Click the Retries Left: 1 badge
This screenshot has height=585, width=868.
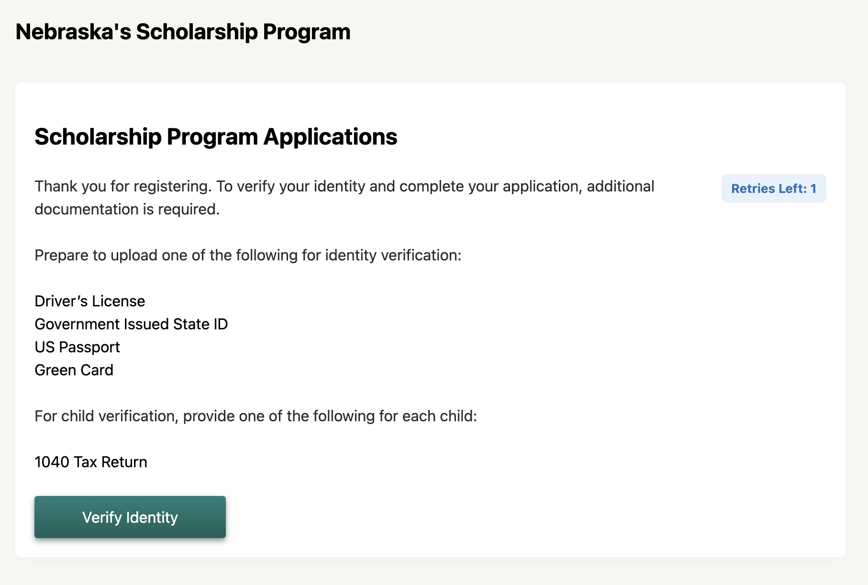click(x=773, y=189)
